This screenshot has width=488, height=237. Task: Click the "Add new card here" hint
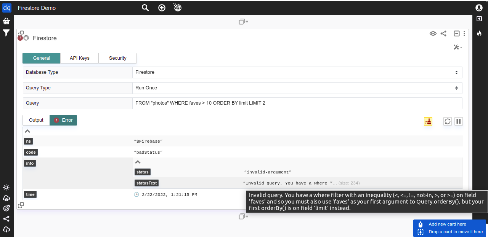pyautogui.click(x=448, y=224)
